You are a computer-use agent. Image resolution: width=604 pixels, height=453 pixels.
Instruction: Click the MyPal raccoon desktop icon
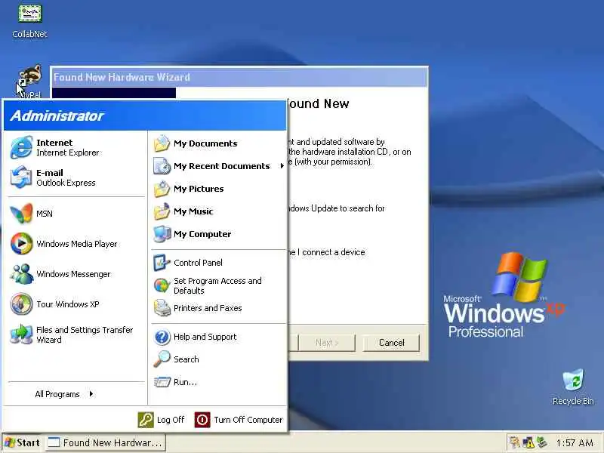(29, 77)
